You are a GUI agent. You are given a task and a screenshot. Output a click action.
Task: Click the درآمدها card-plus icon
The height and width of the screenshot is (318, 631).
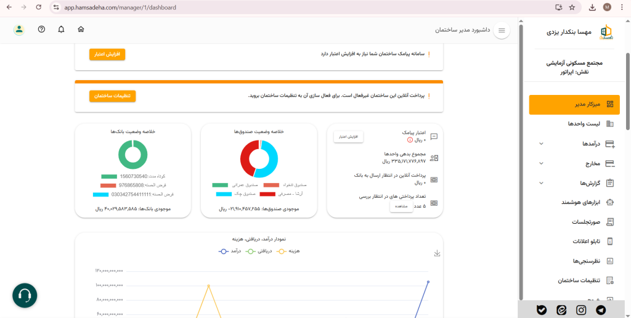click(x=610, y=144)
